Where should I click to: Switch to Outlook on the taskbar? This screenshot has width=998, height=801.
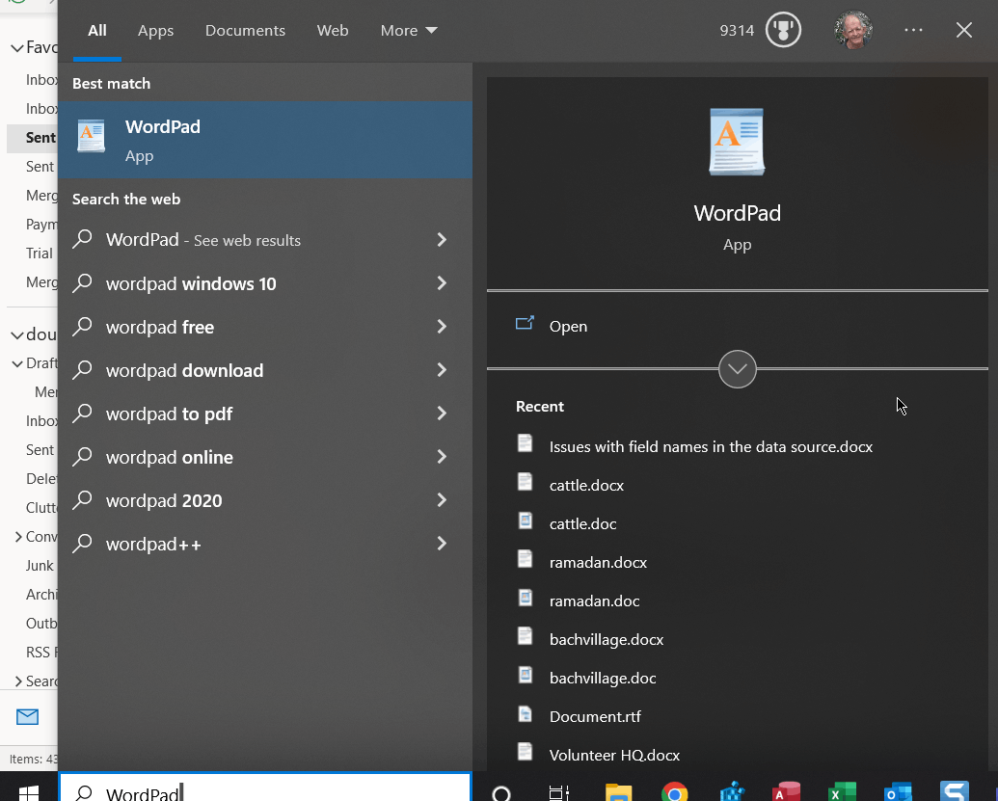click(898, 792)
